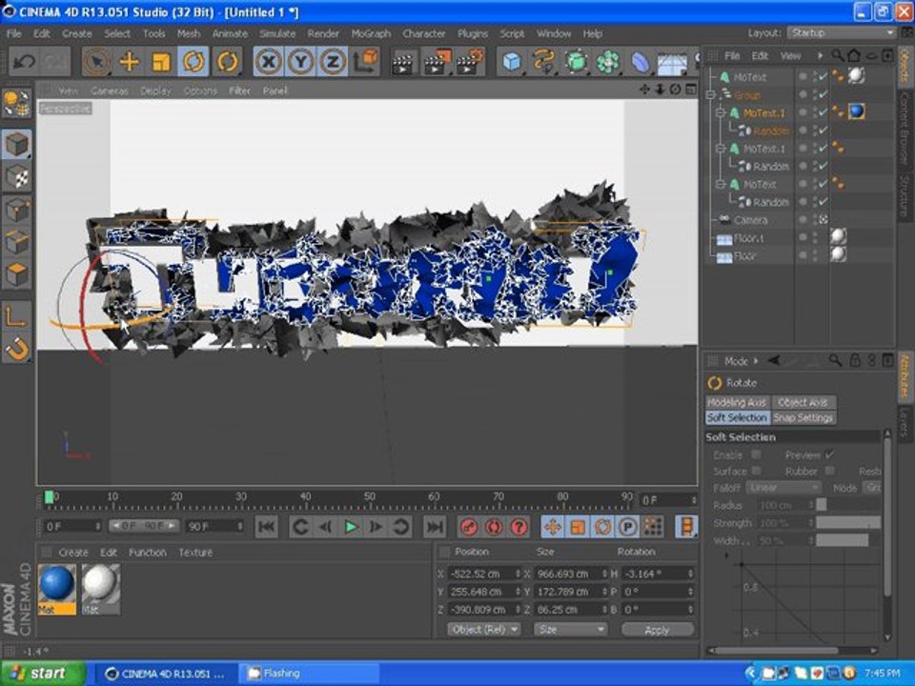
Task: Collapse the highlighted MoText.1 tree node
Action: [721, 112]
